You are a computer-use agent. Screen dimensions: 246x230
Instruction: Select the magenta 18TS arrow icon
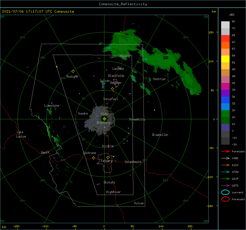click(225, 186)
